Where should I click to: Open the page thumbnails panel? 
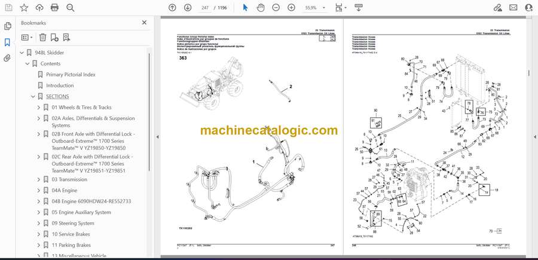(7, 26)
